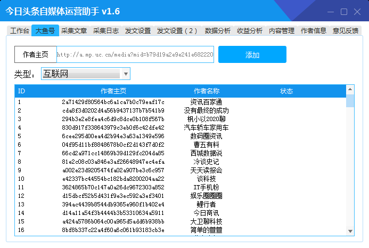Switch to the 工作台 tab
The height and width of the screenshot is (248, 369).
click(x=20, y=31)
